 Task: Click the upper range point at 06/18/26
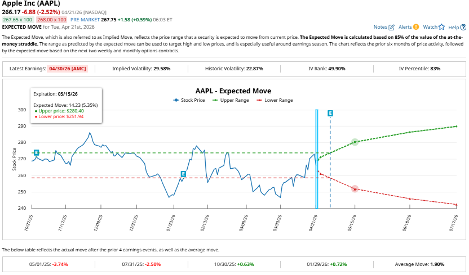(409, 132)
